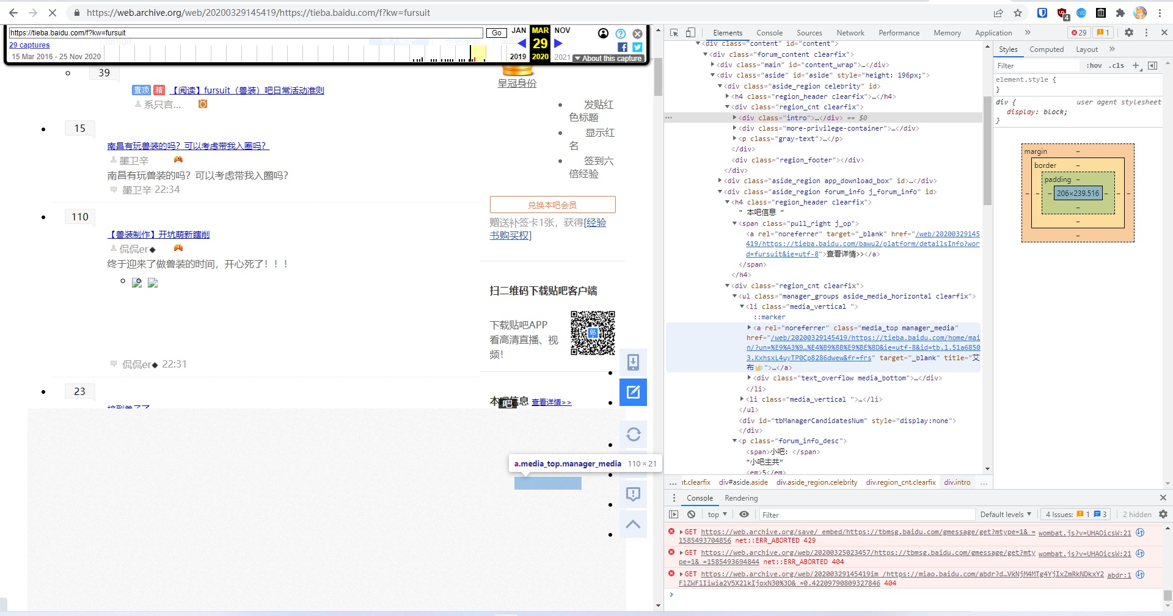Activate the inspect element picker in DevTools
The height and width of the screenshot is (616, 1173).
pos(674,33)
